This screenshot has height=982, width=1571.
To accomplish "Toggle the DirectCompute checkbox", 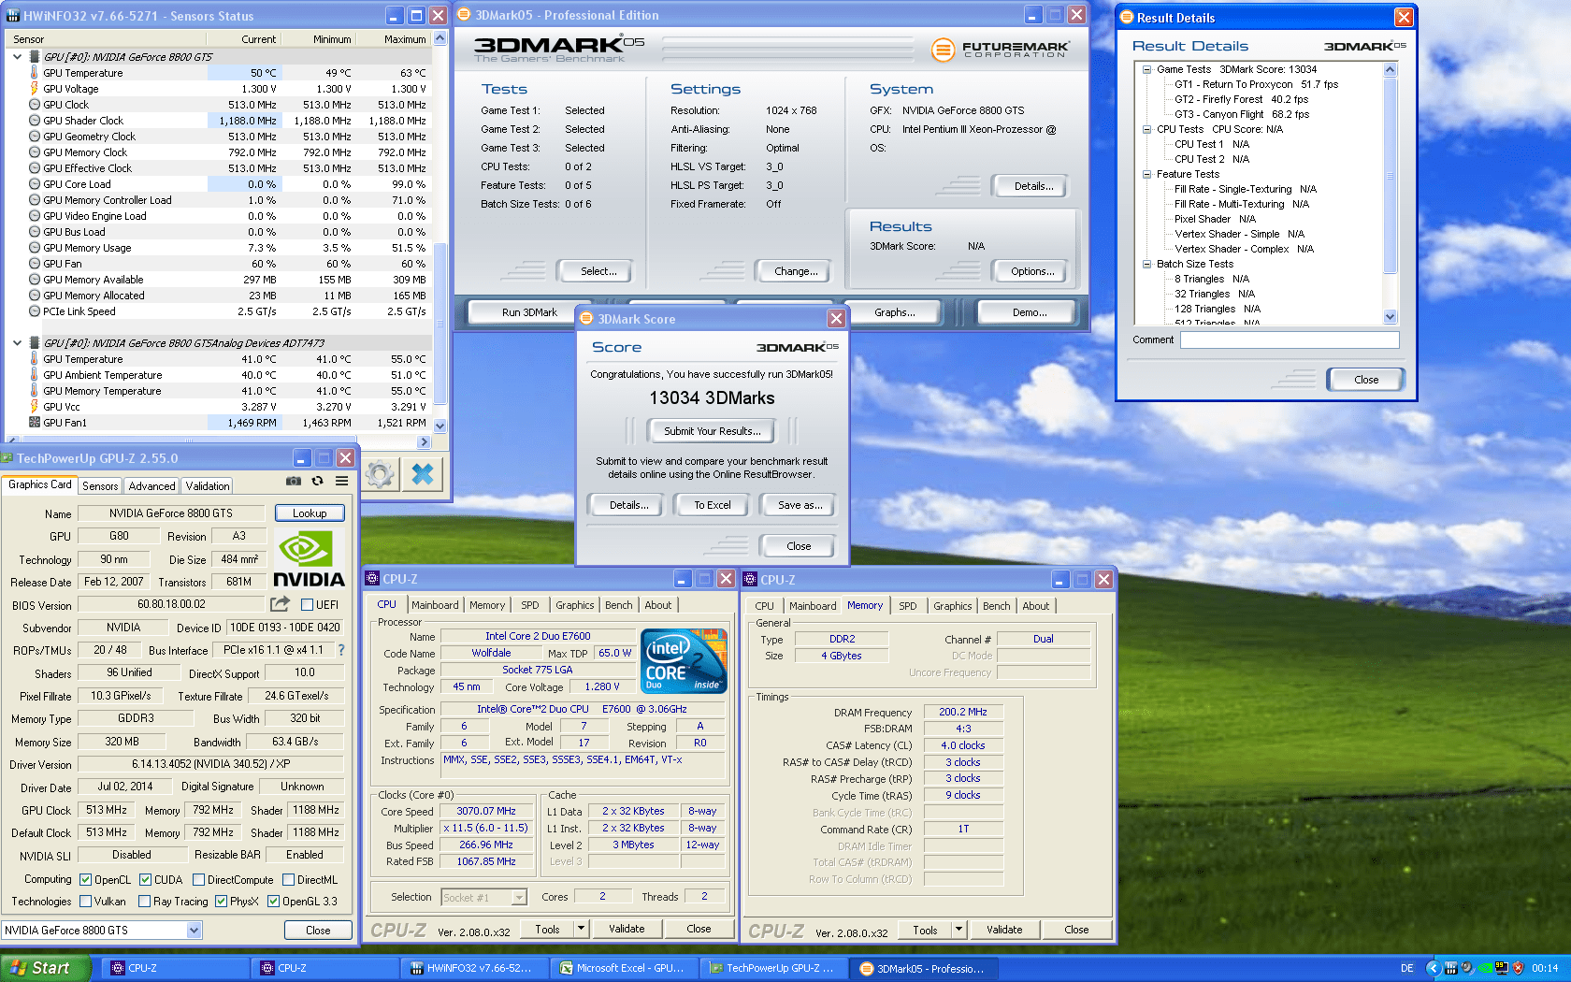I will point(198,880).
